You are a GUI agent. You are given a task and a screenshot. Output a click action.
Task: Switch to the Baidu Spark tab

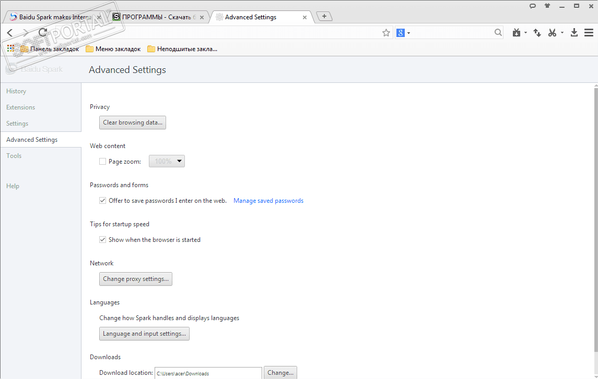tap(52, 17)
